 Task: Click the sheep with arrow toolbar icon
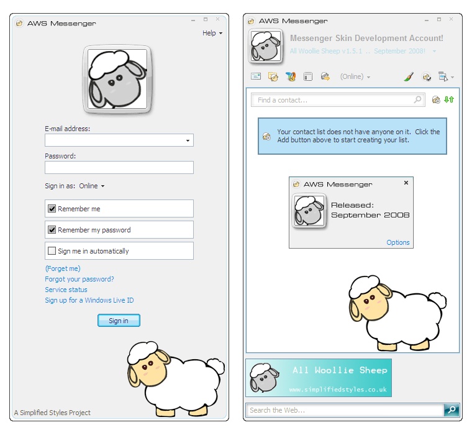[x=325, y=76]
